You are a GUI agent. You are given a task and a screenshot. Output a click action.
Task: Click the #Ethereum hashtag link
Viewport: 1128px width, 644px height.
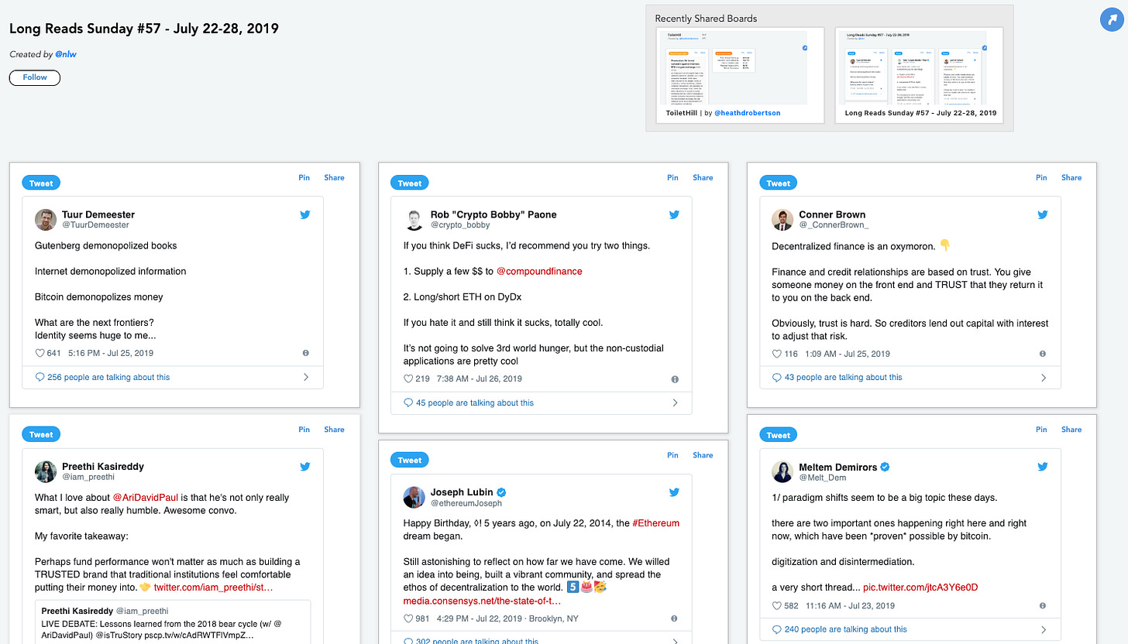point(655,523)
